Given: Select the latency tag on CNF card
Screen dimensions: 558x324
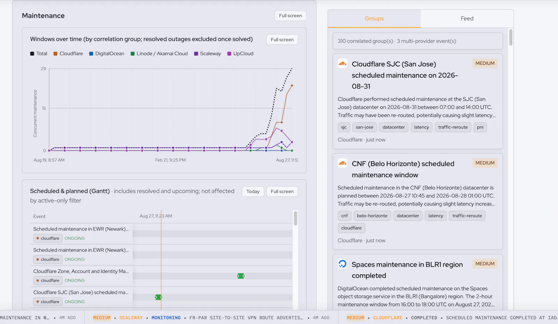Looking at the screenshot, I should [x=436, y=216].
